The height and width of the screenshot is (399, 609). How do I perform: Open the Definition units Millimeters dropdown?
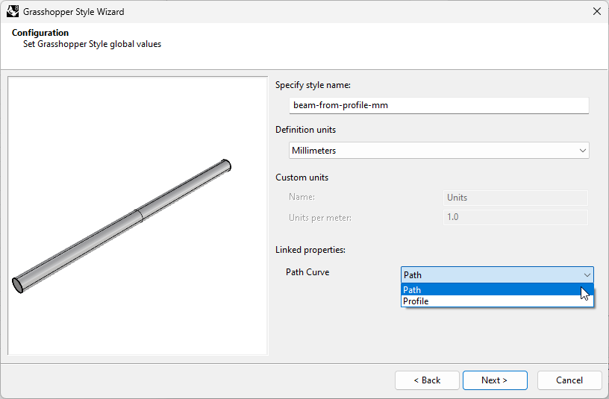[439, 151]
